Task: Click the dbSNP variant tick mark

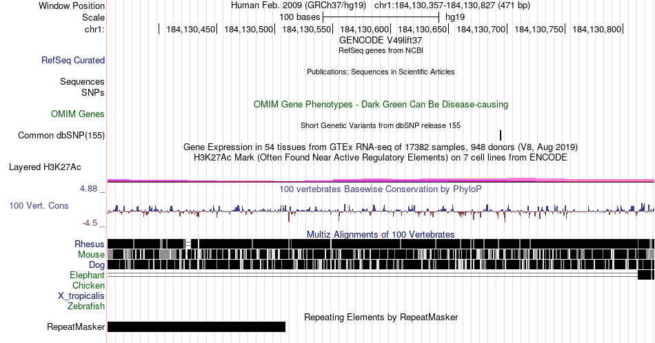Action: pos(501,135)
